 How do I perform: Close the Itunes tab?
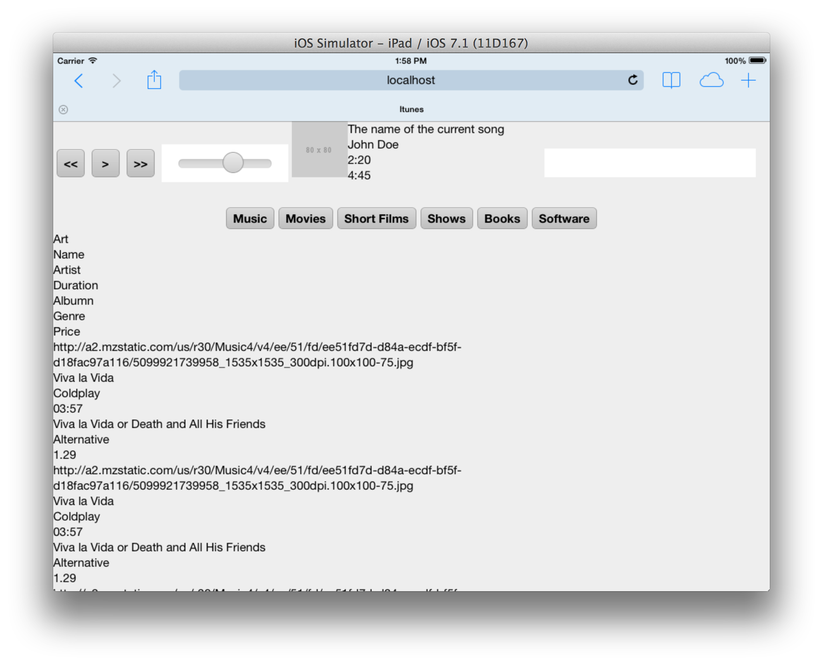click(x=63, y=109)
